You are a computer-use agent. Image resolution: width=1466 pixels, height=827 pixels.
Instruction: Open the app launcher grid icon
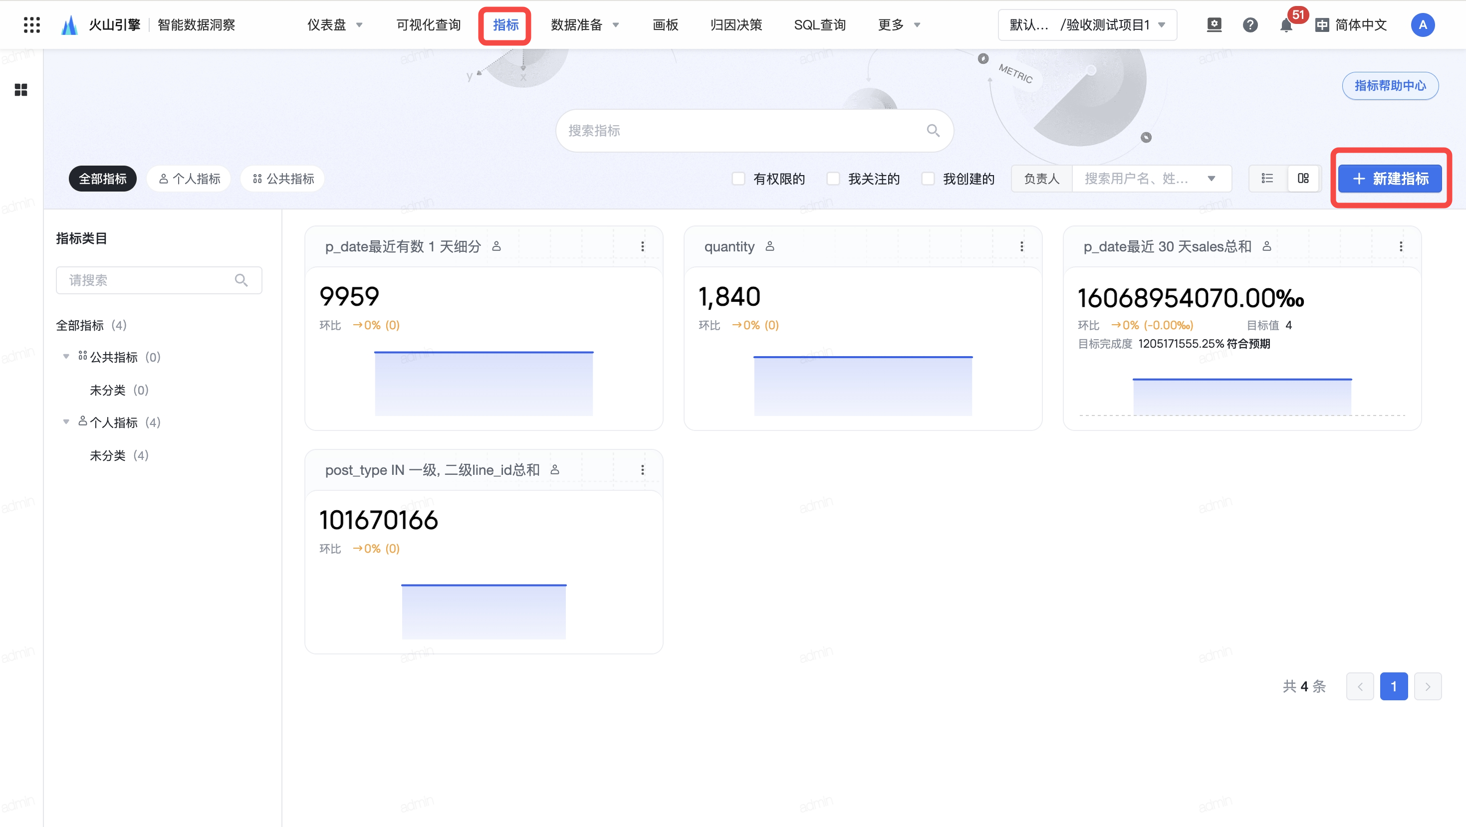32,24
